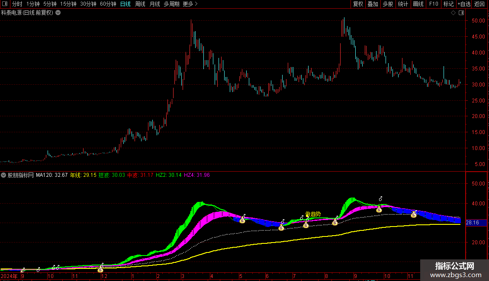The height and width of the screenshot is (281, 489).
Task: Switch to 月线 monthly chart
Action: pyautogui.click(x=154, y=4)
